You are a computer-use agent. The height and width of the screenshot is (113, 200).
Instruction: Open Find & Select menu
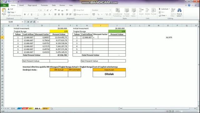point(179,13)
